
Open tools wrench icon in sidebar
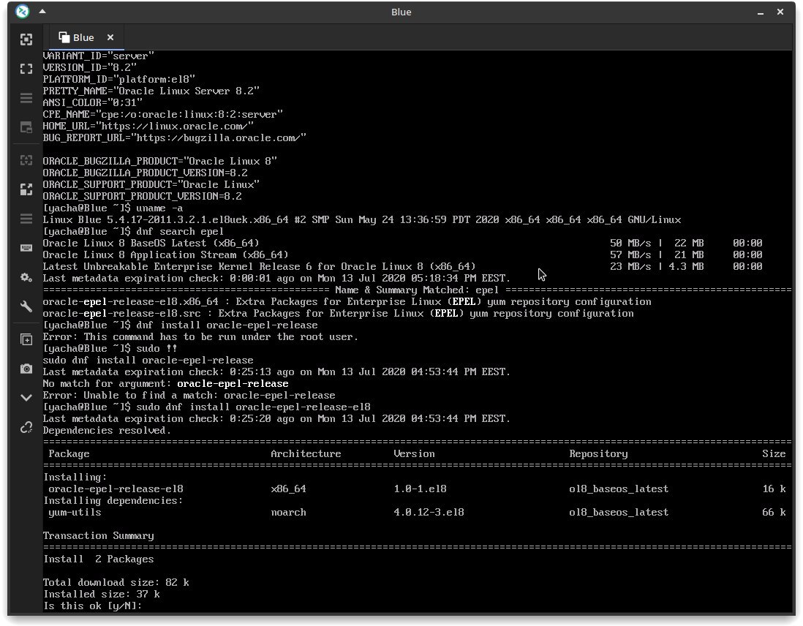coord(26,306)
